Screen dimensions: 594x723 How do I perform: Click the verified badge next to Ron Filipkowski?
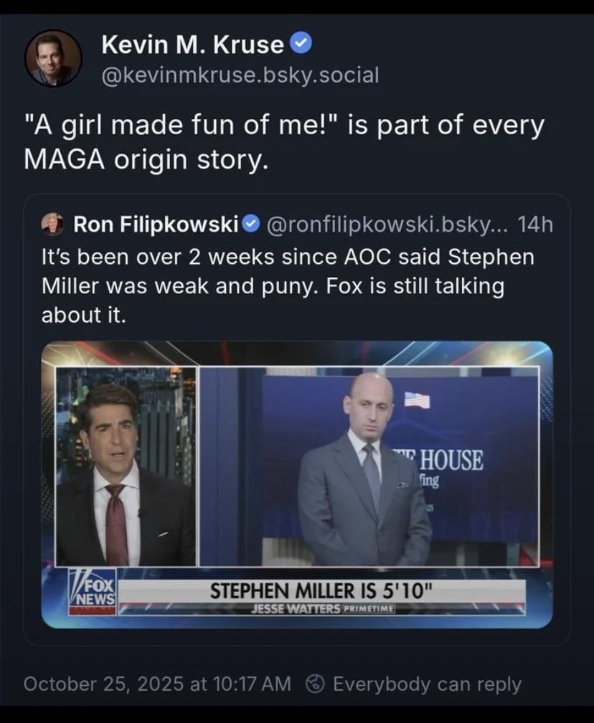point(250,225)
